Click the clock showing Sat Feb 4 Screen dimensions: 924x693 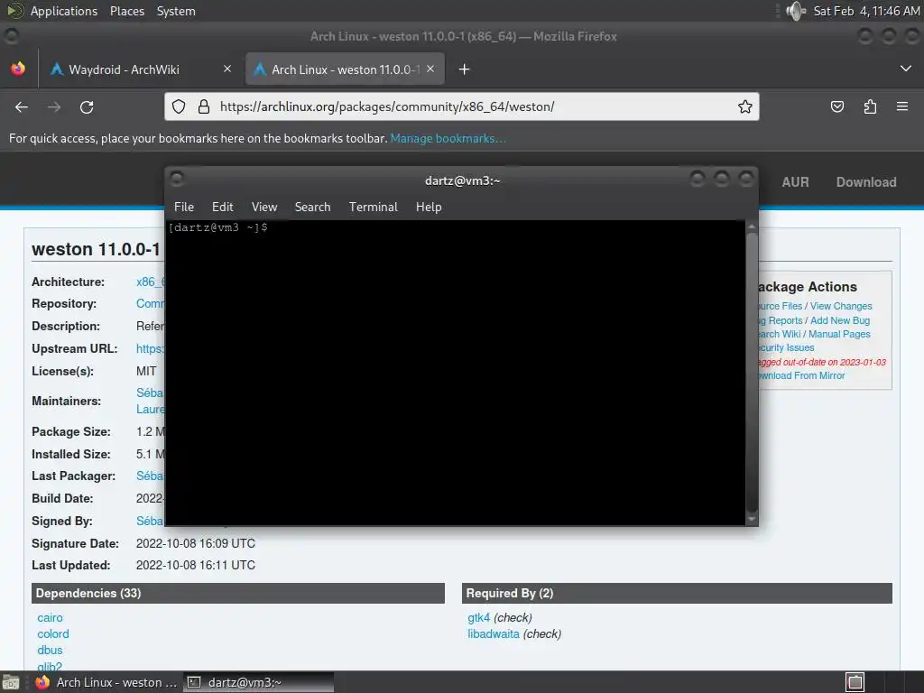tap(866, 11)
